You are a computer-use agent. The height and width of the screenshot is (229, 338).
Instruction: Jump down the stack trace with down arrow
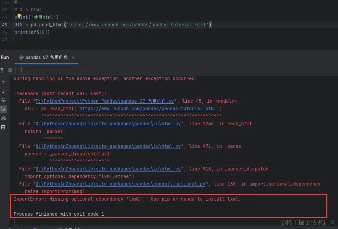[x=3, y=91]
